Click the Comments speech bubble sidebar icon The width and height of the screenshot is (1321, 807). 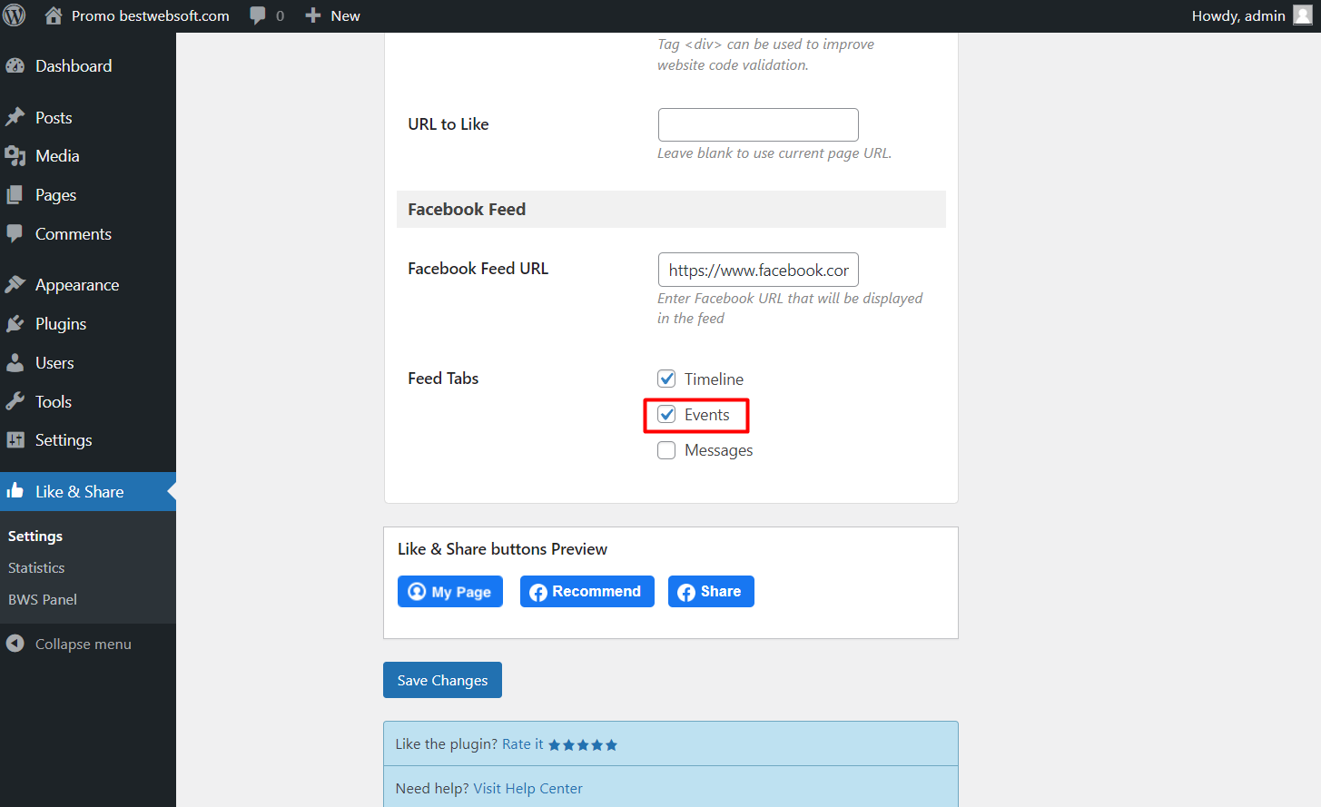15,233
